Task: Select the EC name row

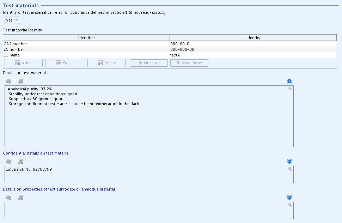Action: click(170, 55)
